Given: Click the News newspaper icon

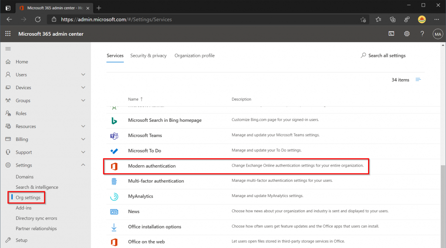Looking at the screenshot, I should (x=114, y=211).
